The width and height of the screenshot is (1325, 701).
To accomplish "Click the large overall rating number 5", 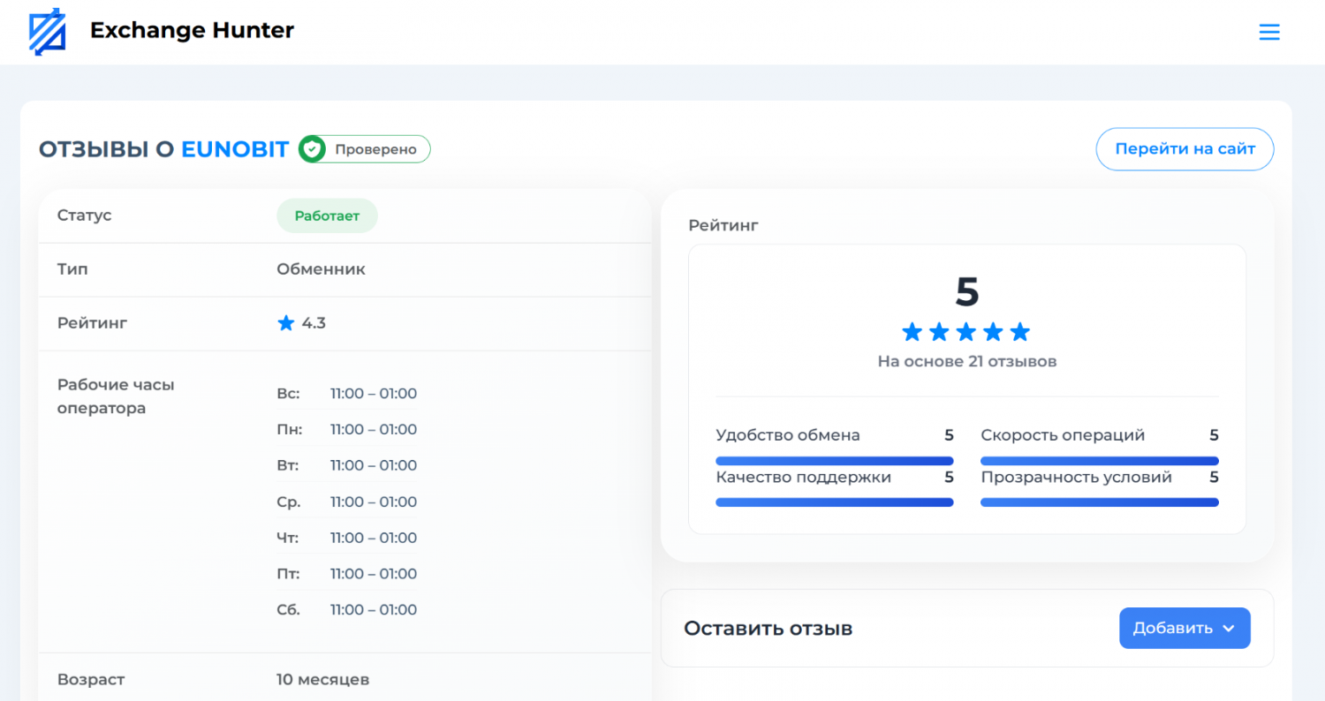I will [x=967, y=291].
